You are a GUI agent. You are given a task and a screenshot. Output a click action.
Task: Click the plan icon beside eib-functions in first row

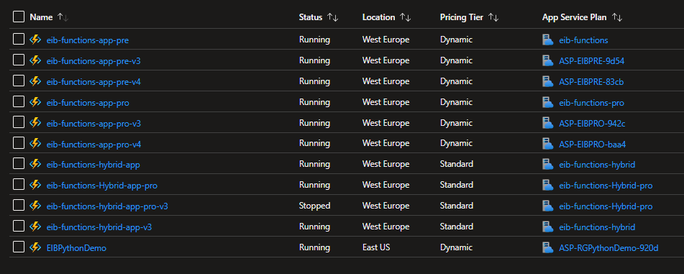click(x=548, y=40)
